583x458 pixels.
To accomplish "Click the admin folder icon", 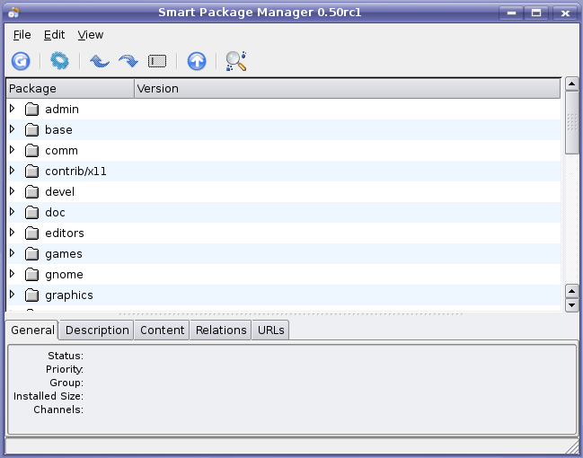I will coord(32,110).
